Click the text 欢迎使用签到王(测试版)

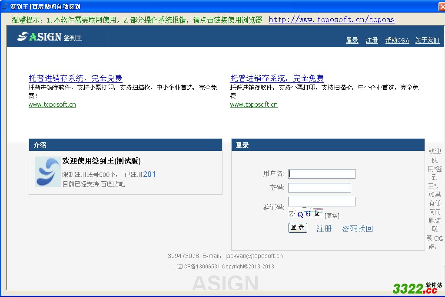101,161
